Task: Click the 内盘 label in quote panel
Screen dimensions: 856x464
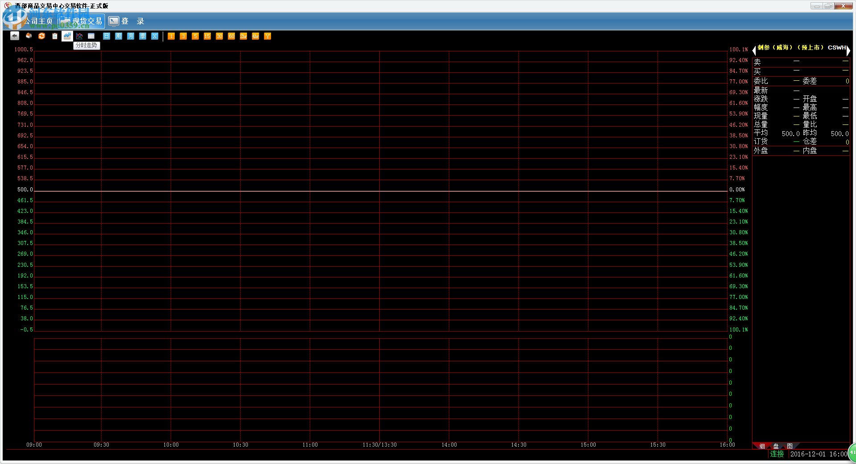Action: coord(810,151)
